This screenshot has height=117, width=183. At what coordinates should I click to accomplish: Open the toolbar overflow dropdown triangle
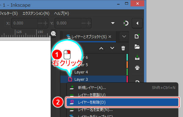[113, 23]
